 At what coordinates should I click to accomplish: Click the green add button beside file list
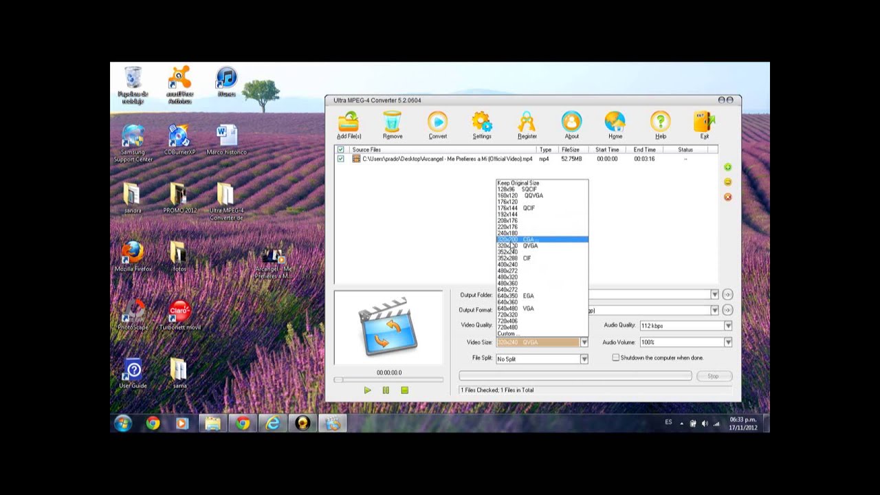point(727,167)
